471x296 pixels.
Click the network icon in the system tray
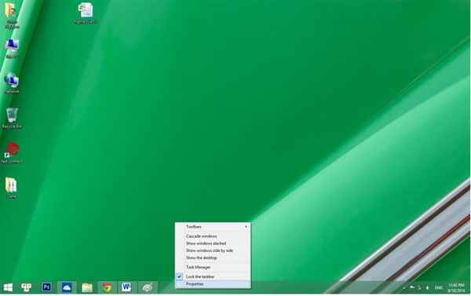click(x=420, y=287)
